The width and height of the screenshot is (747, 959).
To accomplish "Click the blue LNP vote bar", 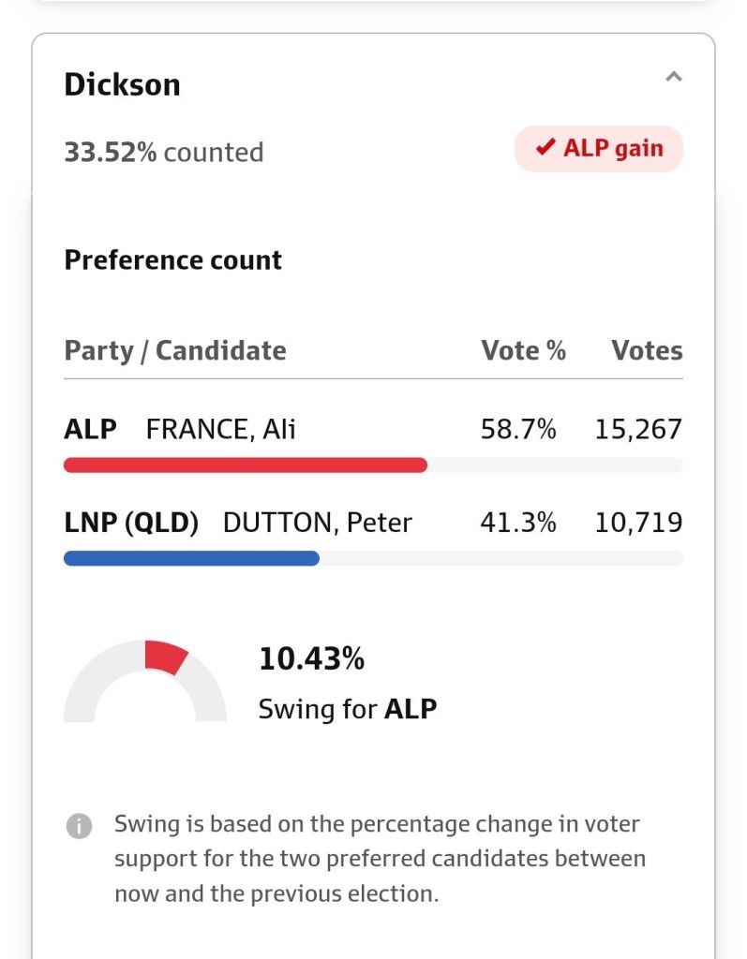I will pos(191,559).
